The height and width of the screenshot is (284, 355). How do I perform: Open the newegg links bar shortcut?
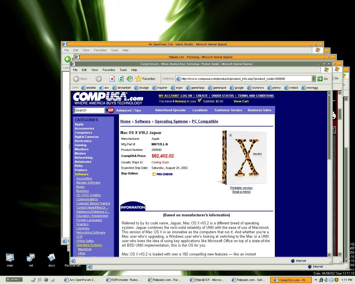[310, 88]
